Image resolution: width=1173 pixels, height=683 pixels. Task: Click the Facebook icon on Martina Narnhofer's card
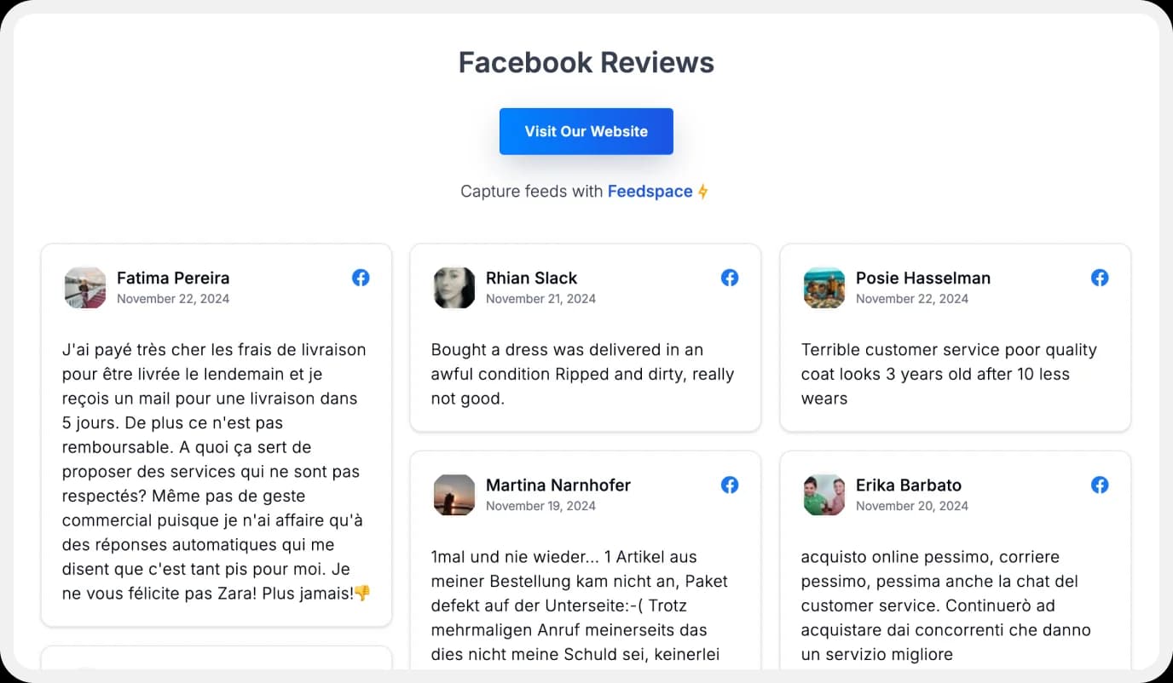point(730,485)
